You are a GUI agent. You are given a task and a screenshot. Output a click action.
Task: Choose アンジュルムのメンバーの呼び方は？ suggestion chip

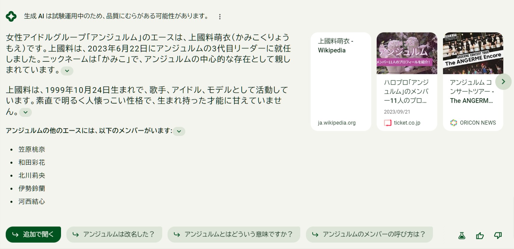coord(369,234)
